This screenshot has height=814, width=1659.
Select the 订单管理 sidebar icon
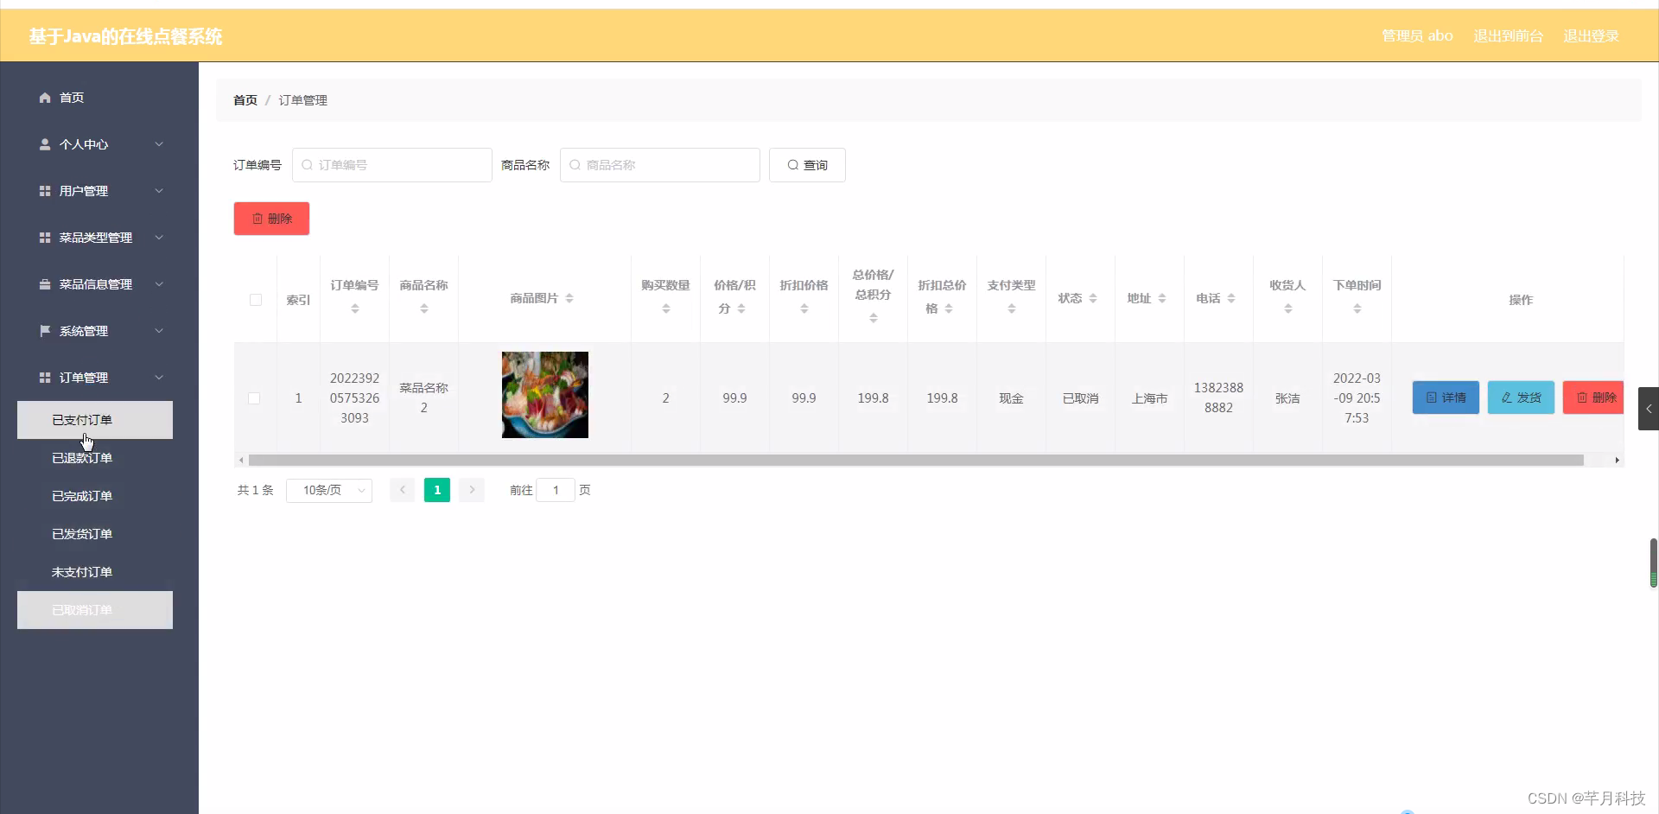coord(44,378)
